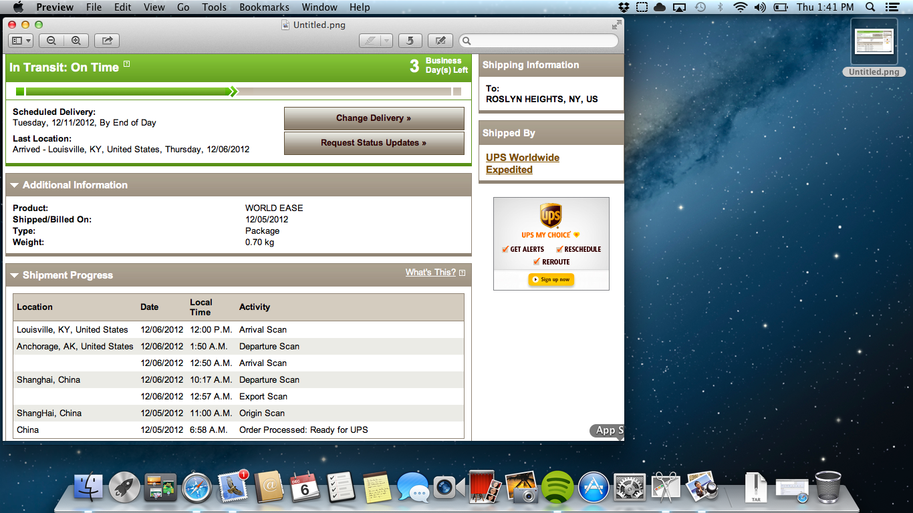Click the progress bar arrow marker
The image size is (913, 513).
pyautogui.click(x=233, y=92)
